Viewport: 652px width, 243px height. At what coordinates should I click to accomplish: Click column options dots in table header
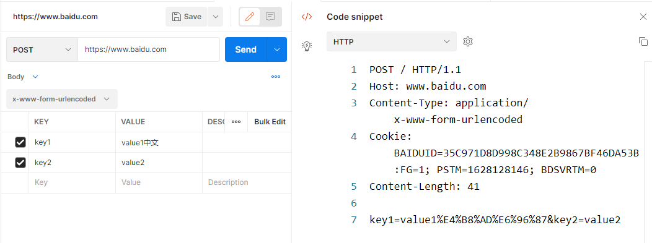[x=236, y=122]
